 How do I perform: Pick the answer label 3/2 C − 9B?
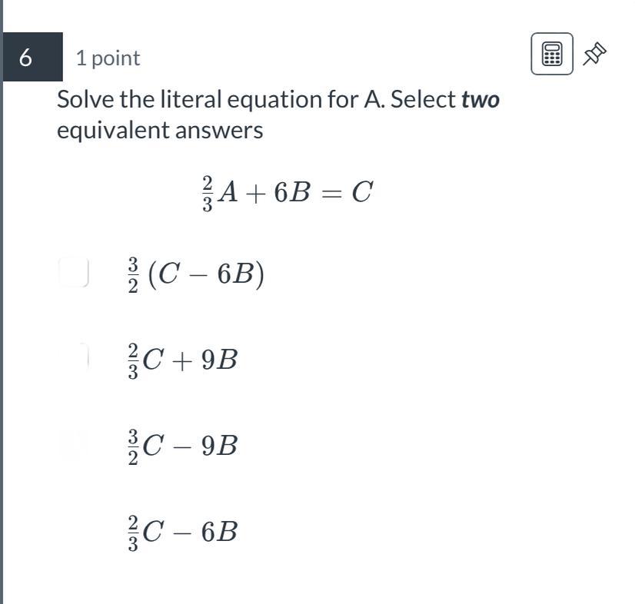point(182,446)
